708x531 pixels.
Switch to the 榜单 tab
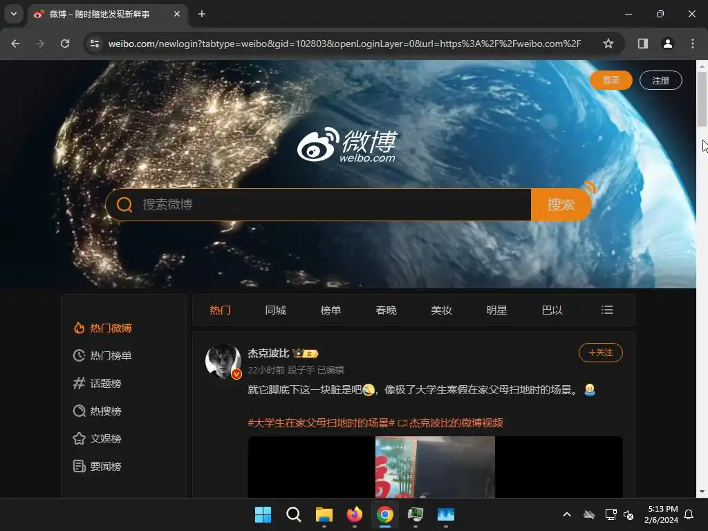(330, 310)
